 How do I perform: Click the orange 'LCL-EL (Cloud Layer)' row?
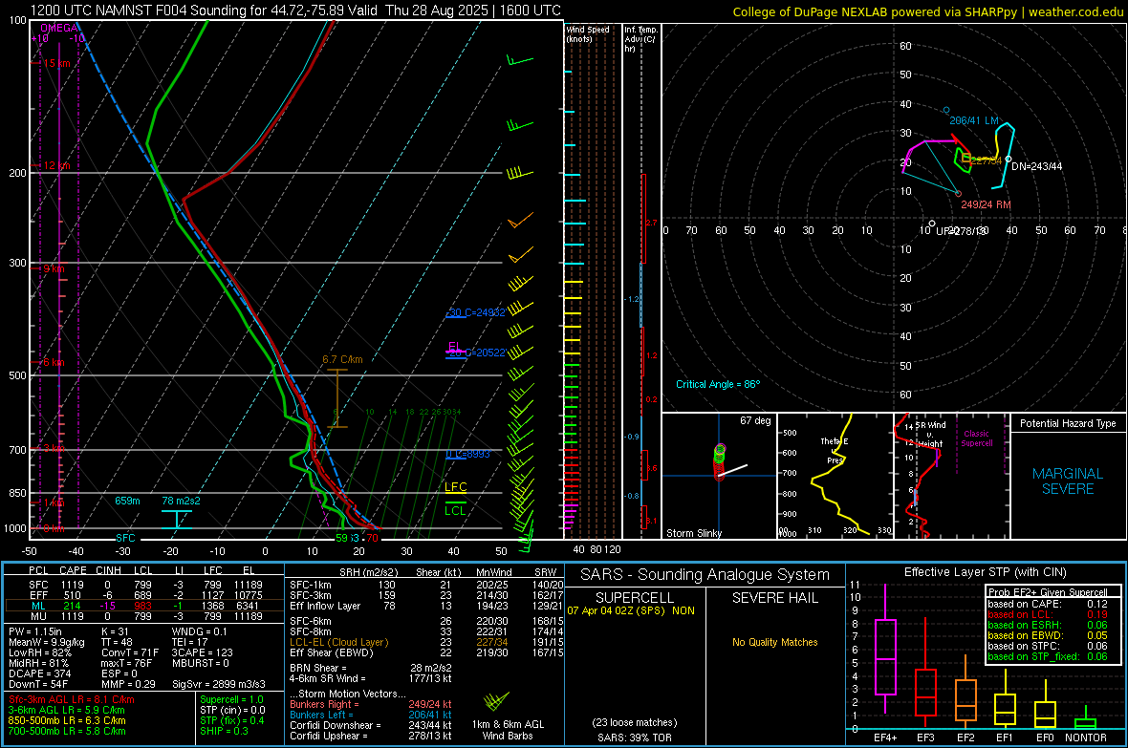426,642
